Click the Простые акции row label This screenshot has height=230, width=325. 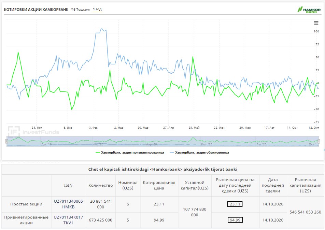click(x=26, y=204)
